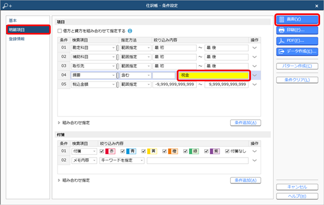Open the 含む method dropdown in row 04
The image size is (324, 205).
pos(136,75)
